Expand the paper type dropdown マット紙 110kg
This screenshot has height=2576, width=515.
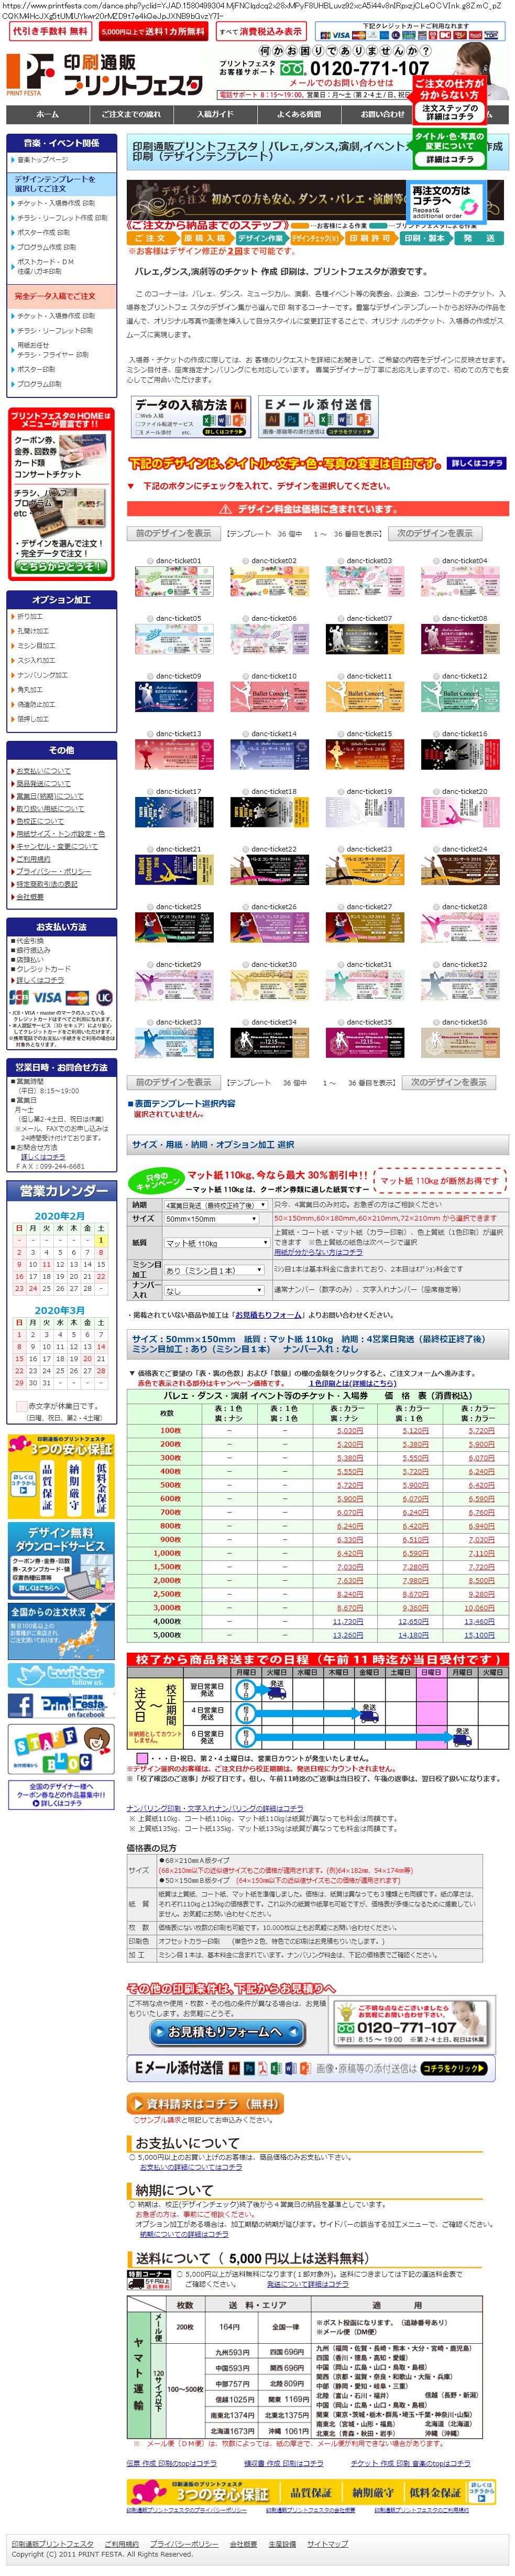point(216,1243)
